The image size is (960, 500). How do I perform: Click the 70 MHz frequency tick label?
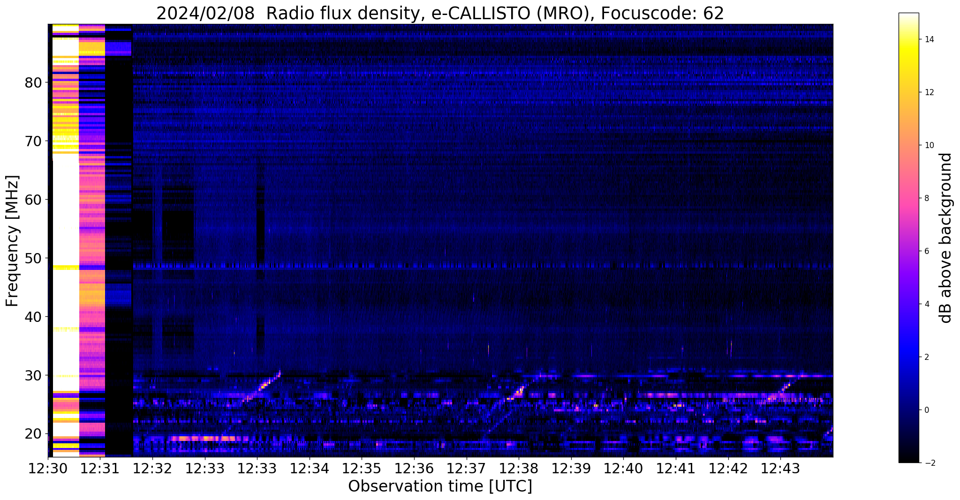click(x=33, y=141)
